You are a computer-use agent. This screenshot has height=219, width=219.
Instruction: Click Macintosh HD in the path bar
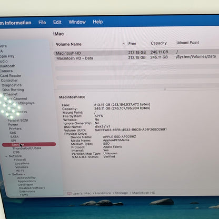tap(144, 193)
